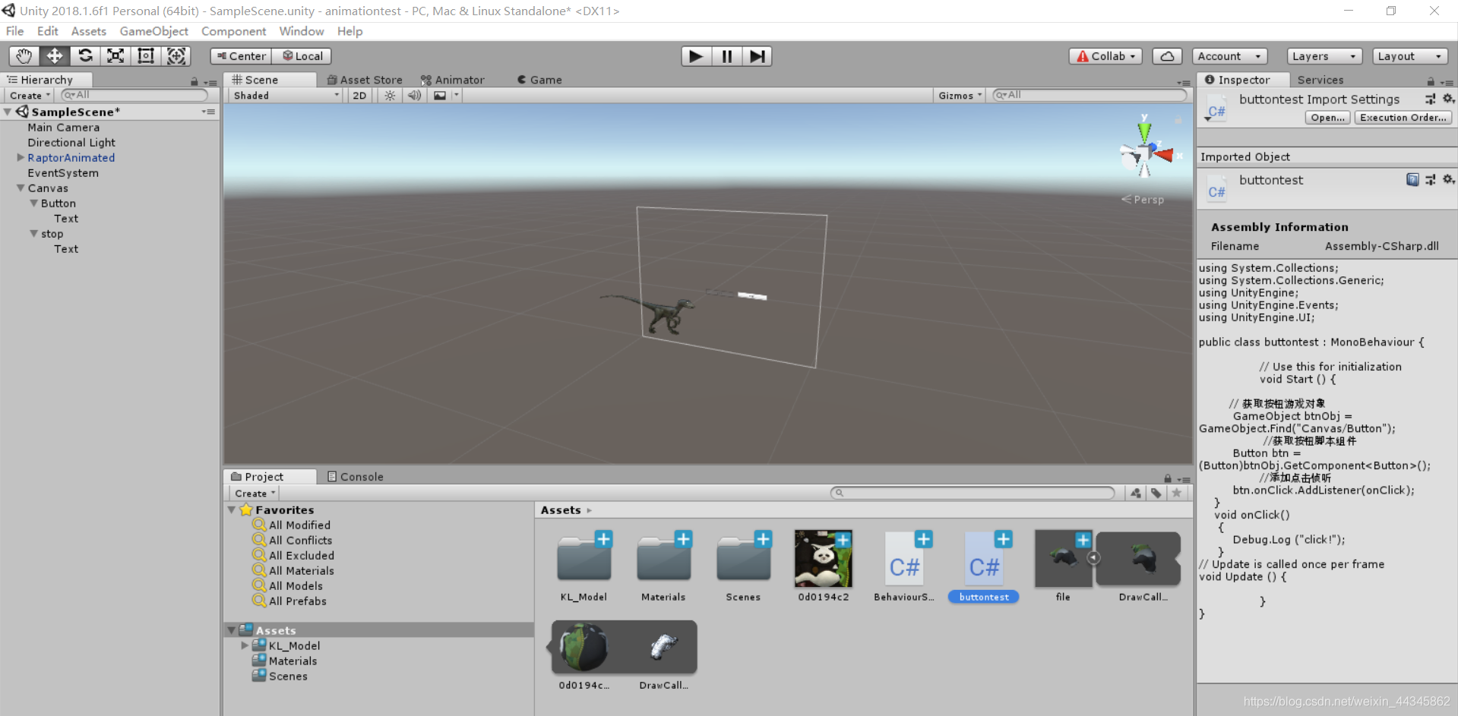Toggle scene lighting icon
Viewport: 1458px width, 716px height.
(390, 96)
